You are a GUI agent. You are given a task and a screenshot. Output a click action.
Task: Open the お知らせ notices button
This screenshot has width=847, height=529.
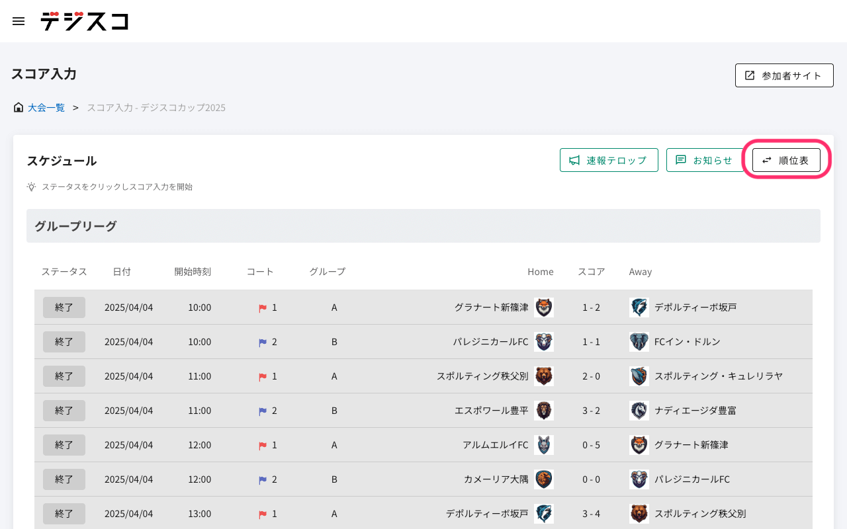705,160
